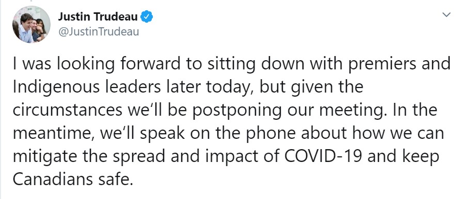The height and width of the screenshot is (199, 462).
Task: Click the word Canadians in the tweet
Action: pyautogui.click(x=52, y=179)
